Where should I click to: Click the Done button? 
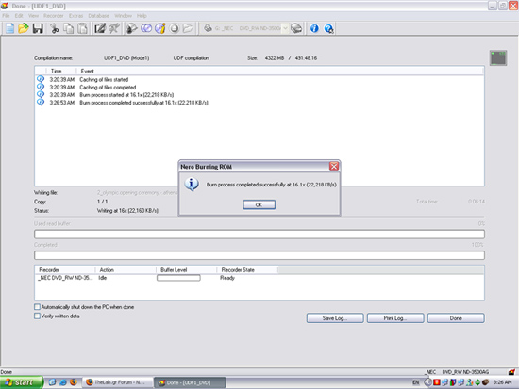(456, 318)
